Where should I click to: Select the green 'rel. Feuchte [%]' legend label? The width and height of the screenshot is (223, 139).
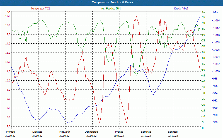pos(111,9)
